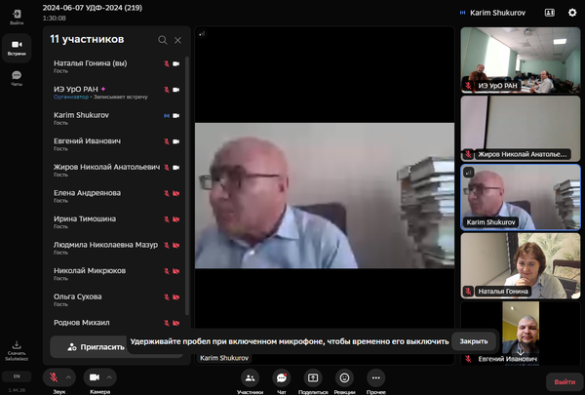Open Чаты tab in left sidebar
The image size is (585, 395).
pyautogui.click(x=17, y=78)
